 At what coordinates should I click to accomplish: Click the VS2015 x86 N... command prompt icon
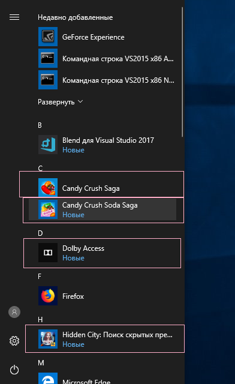coord(48,80)
